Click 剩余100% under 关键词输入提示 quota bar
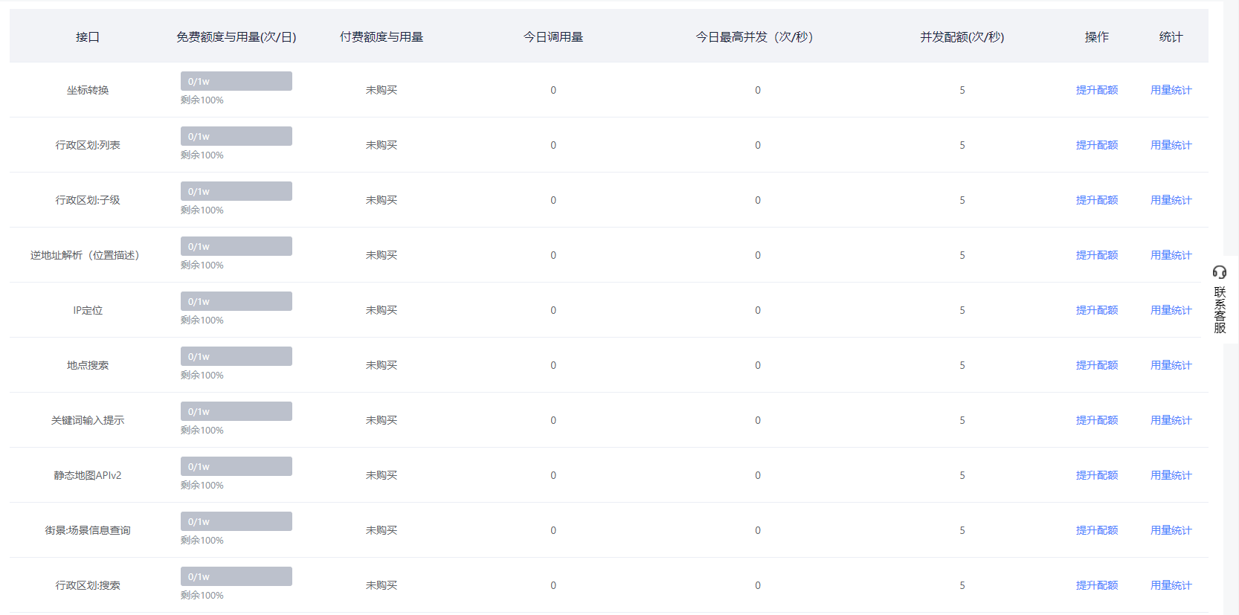1239x615 pixels. (x=202, y=431)
